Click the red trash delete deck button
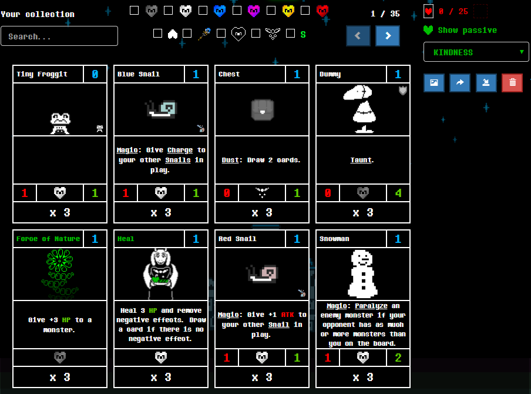Viewport: 531px width, 394px height. tap(512, 83)
